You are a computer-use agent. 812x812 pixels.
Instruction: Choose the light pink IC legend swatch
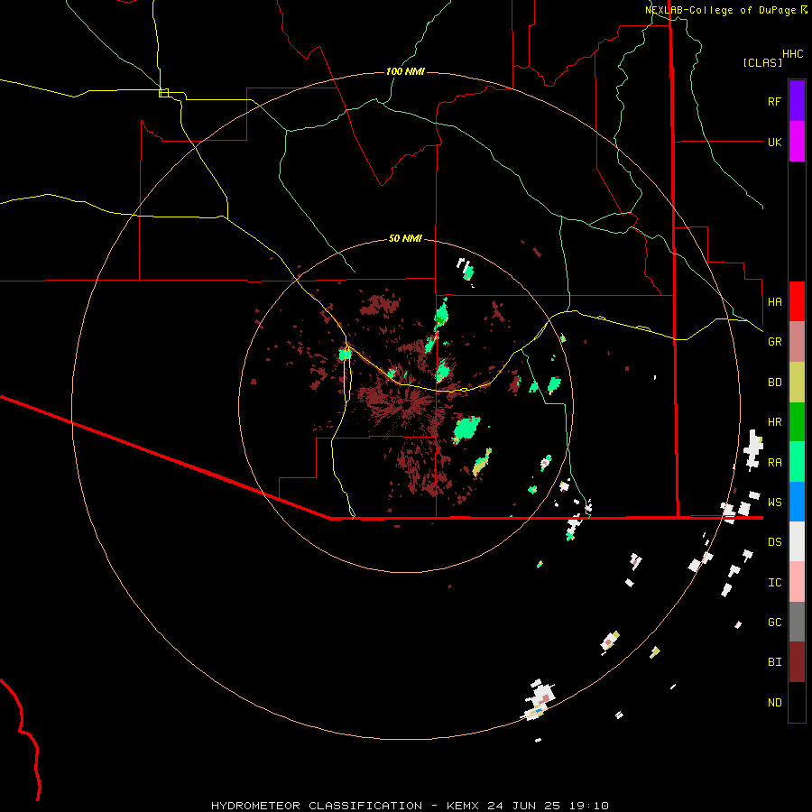[797, 582]
